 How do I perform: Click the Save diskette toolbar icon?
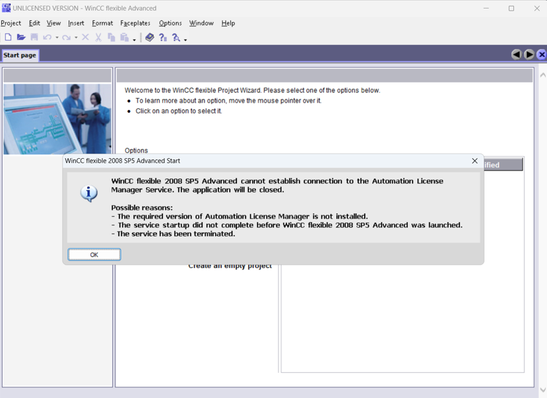(x=34, y=38)
